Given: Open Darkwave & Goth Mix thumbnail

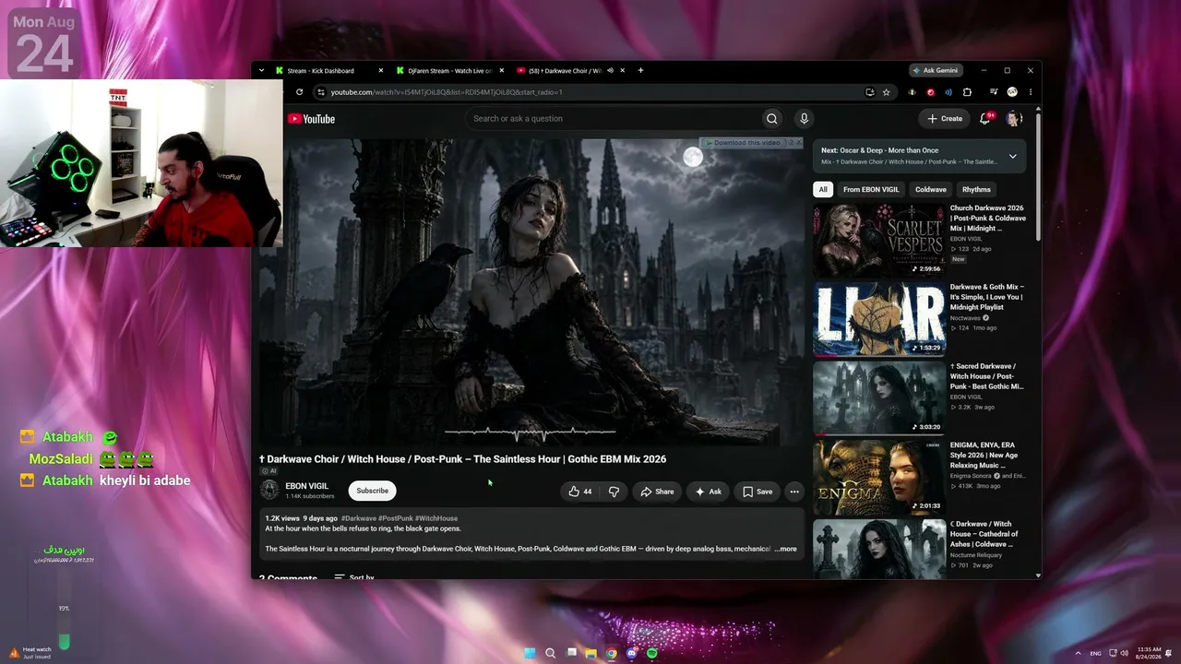Looking at the screenshot, I should click(879, 319).
